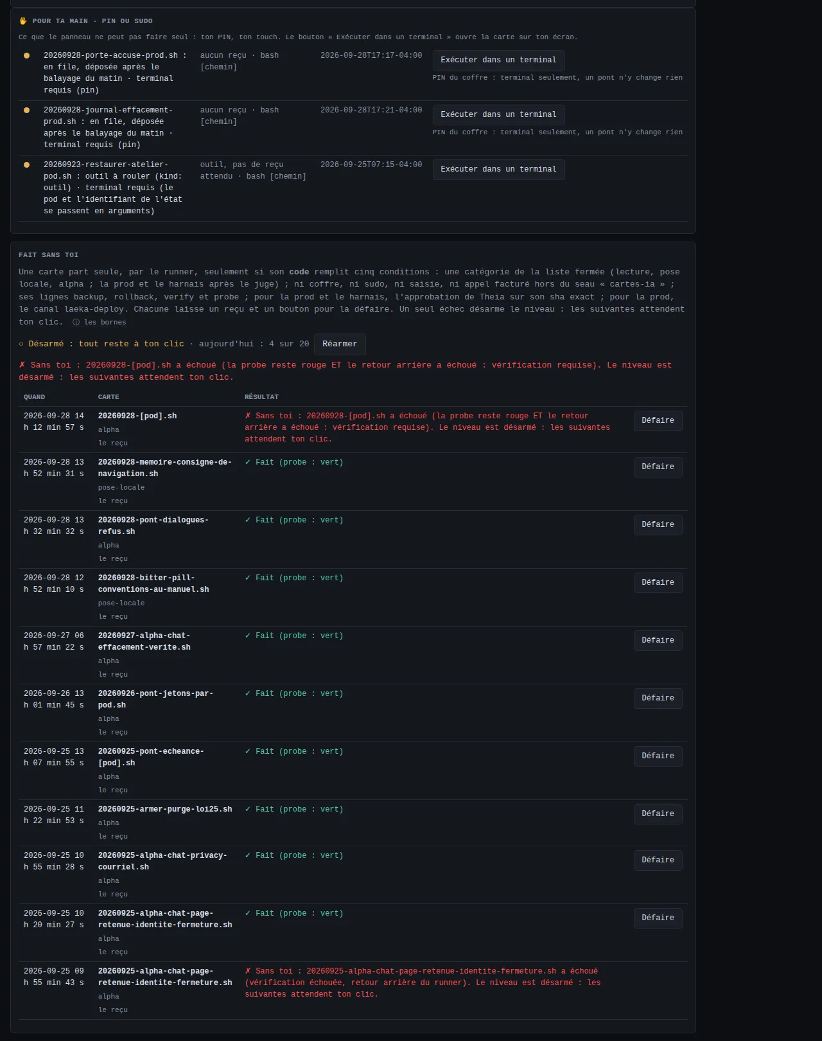The width and height of the screenshot is (822, 1041).
Task: Run journal-effacement-prod.sh in a terminal
Action: (498, 115)
